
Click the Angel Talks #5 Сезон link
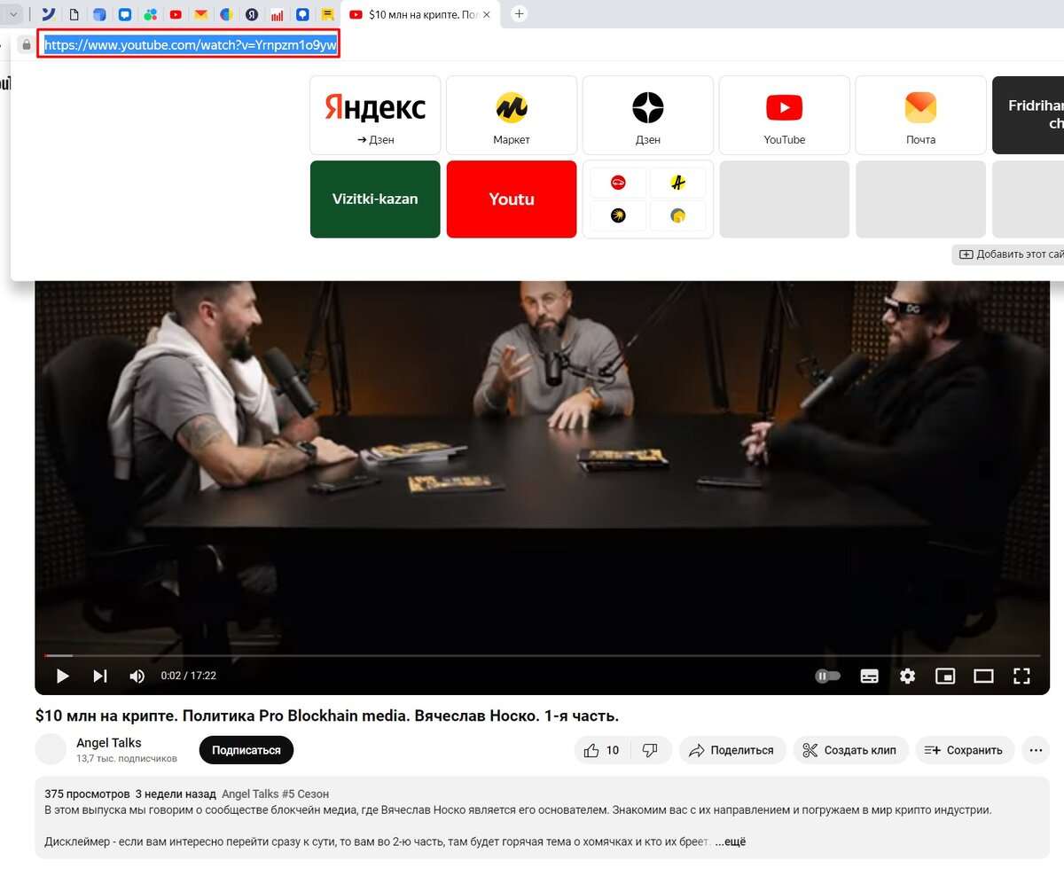click(x=275, y=794)
